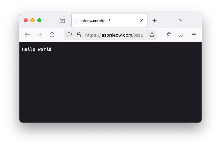The height and width of the screenshot is (148, 221).
Task: Minimize the window with the yellow button
Action: (x=32, y=20)
